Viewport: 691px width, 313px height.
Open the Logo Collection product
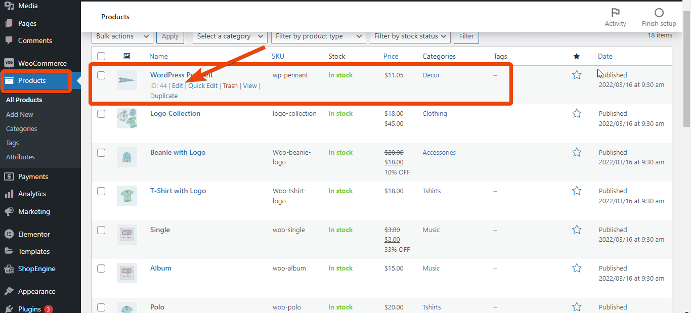coord(175,113)
